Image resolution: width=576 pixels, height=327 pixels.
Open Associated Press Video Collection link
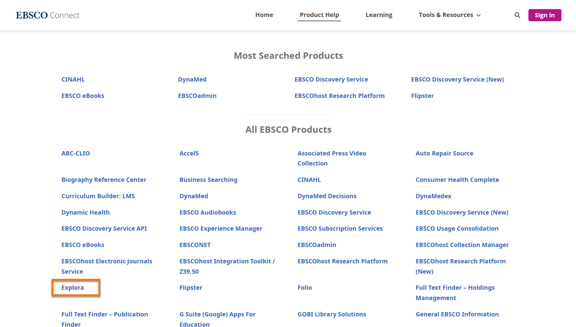tap(332, 158)
